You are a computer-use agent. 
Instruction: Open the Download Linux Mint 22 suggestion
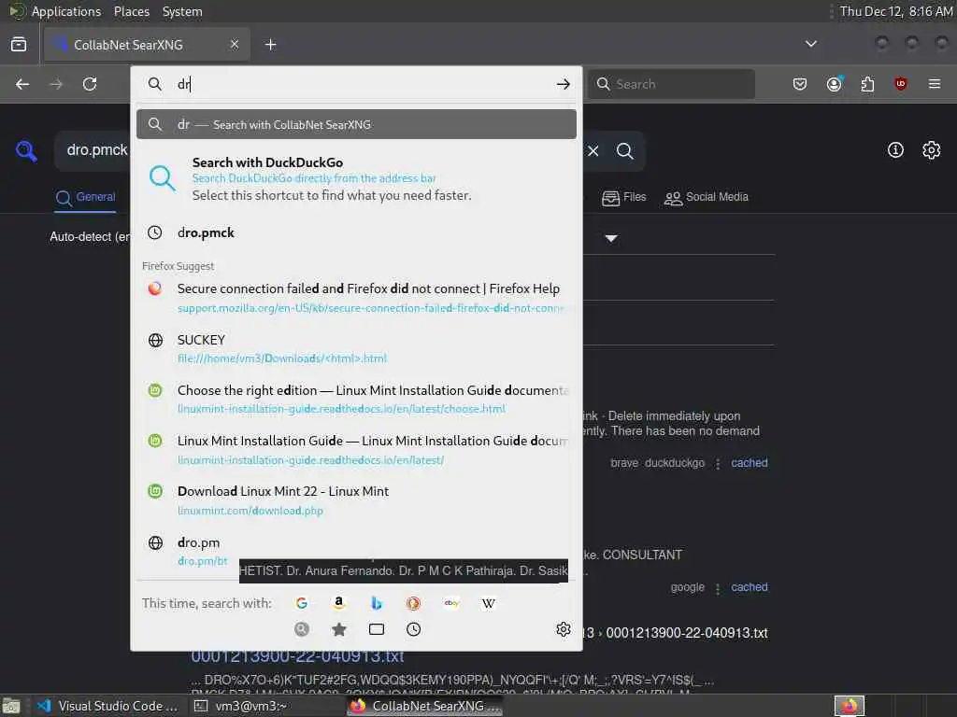point(356,500)
